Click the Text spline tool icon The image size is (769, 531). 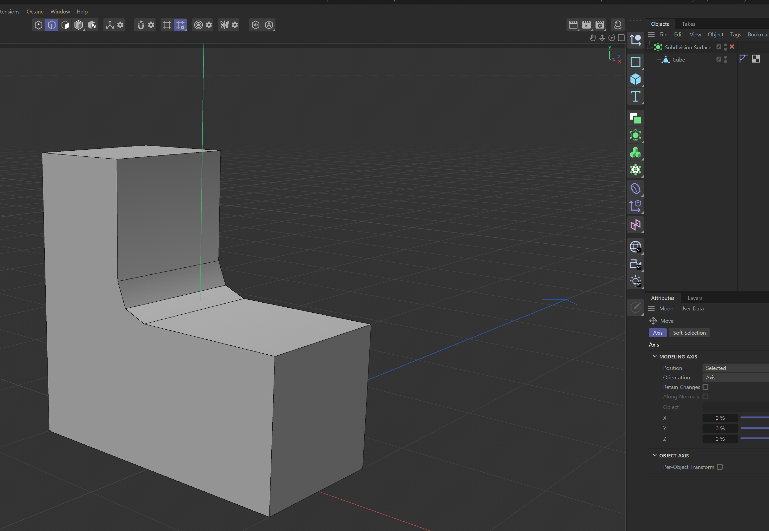635,97
